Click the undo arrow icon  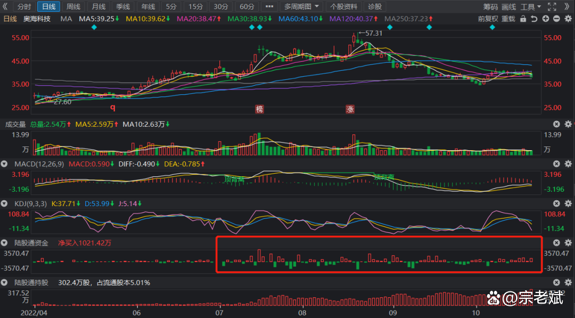tap(534, 19)
